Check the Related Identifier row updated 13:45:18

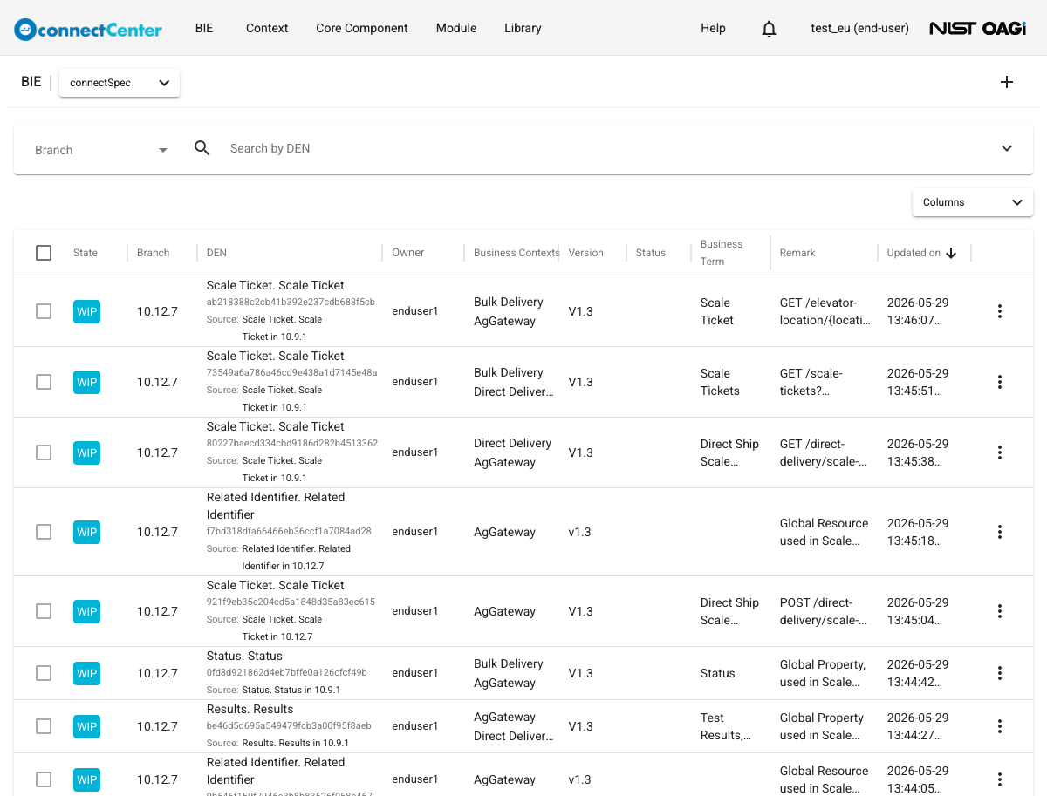pos(44,532)
